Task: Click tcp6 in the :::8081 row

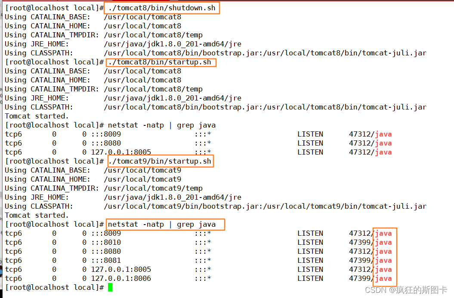Action: (14, 260)
